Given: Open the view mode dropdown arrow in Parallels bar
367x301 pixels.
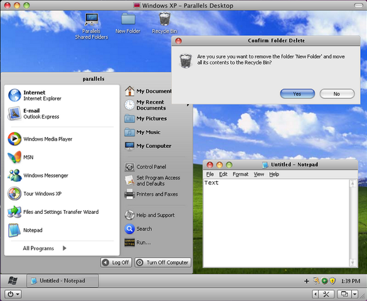Looking at the screenshot, I should pos(355,294).
